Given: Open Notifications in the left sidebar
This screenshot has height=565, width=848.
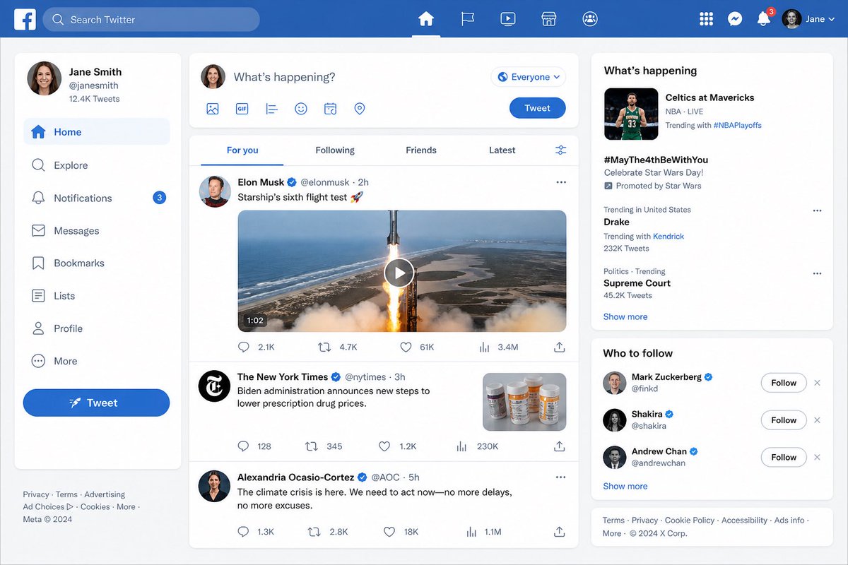Looking at the screenshot, I should [x=97, y=198].
